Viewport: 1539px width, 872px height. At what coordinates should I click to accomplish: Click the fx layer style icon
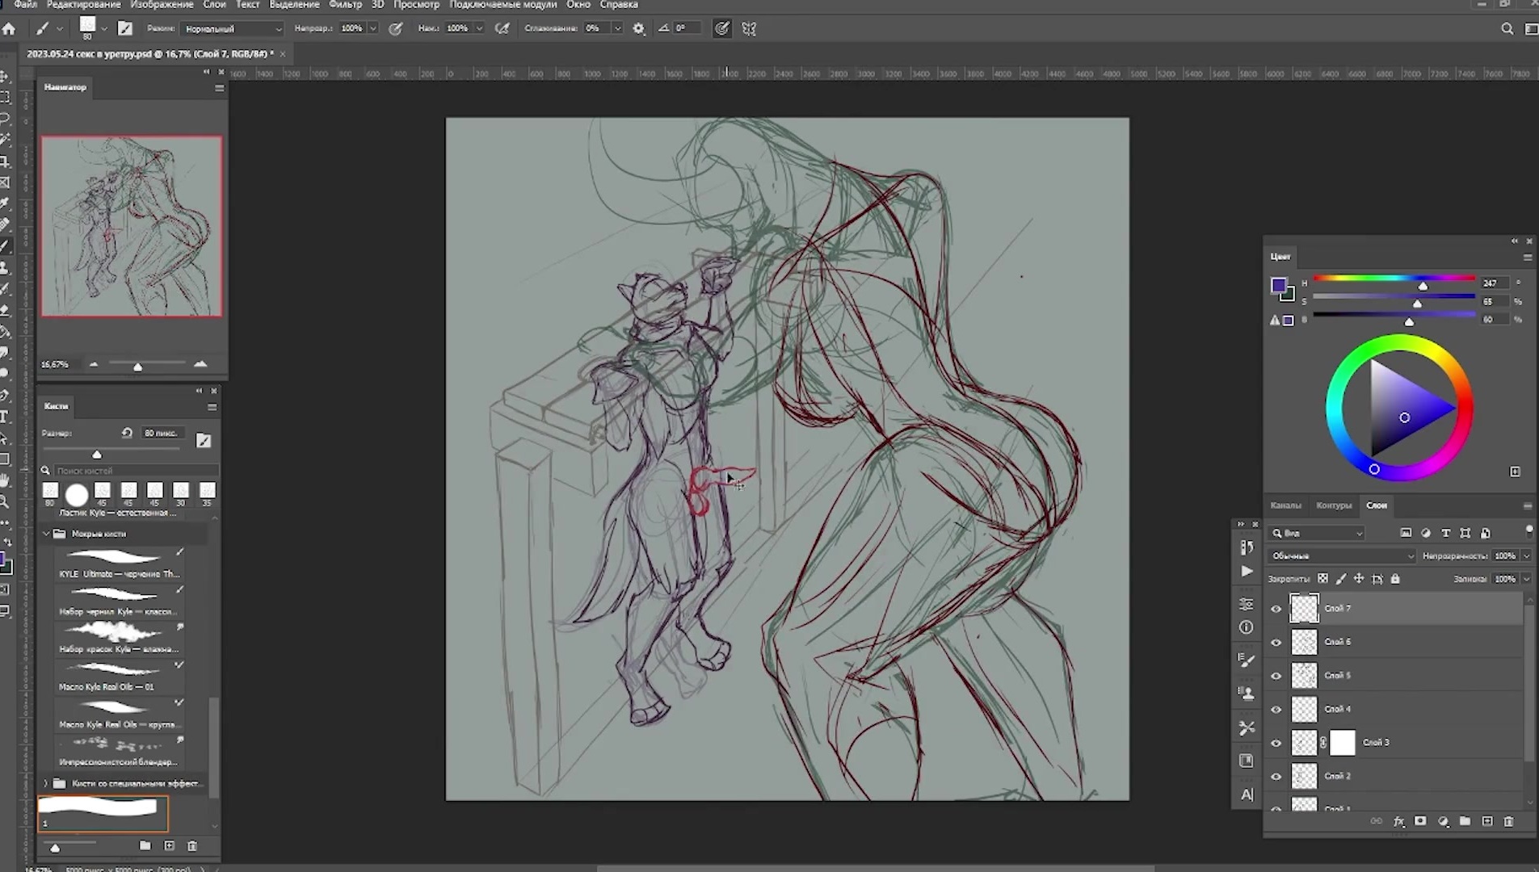[1398, 821]
